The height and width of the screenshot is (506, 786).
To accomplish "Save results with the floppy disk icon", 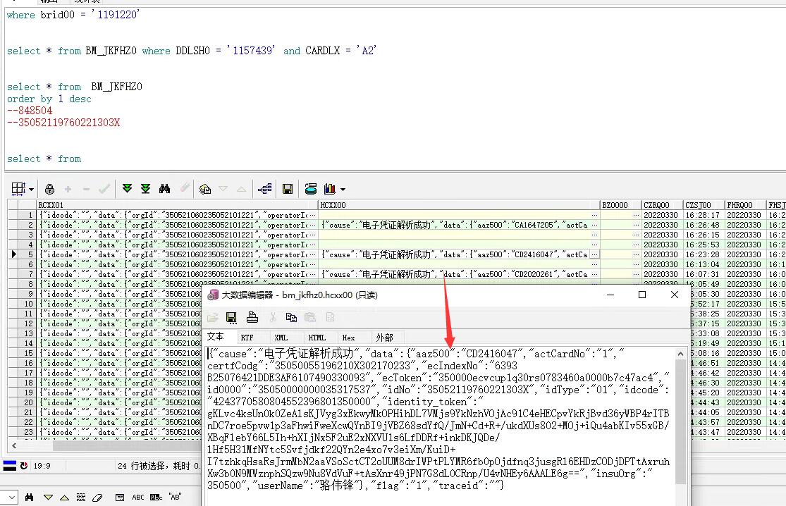I will pos(287,189).
